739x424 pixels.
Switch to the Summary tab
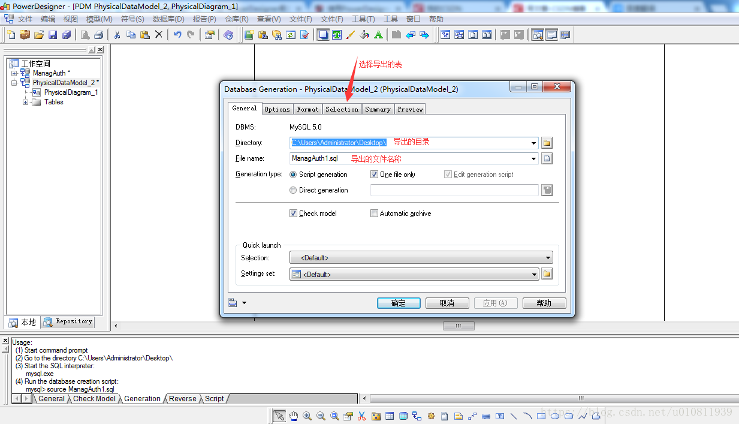coord(378,109)
